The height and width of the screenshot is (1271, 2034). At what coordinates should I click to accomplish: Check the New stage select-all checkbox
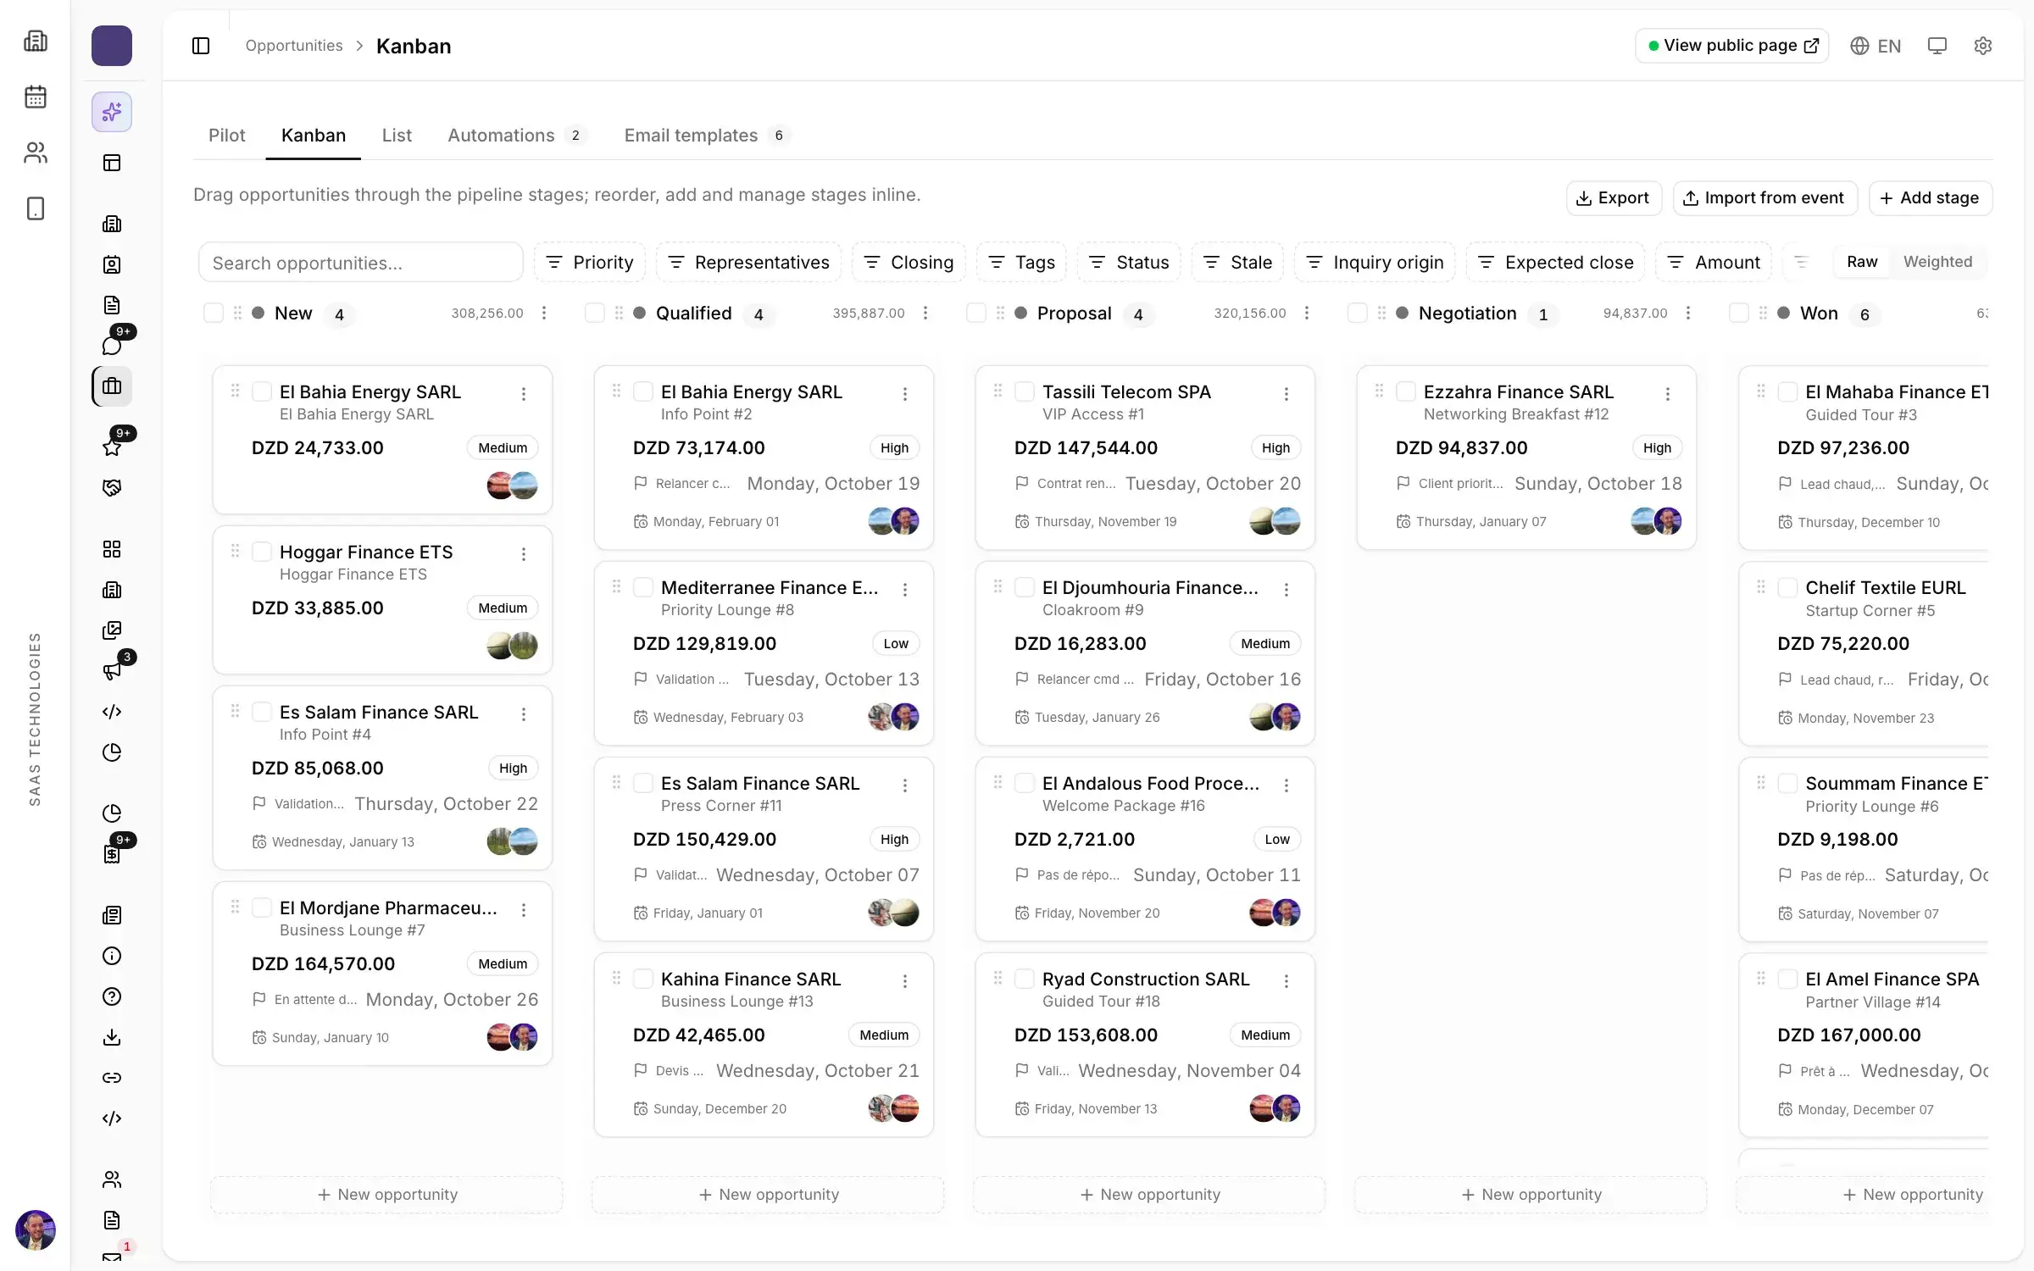pos(214,313)
